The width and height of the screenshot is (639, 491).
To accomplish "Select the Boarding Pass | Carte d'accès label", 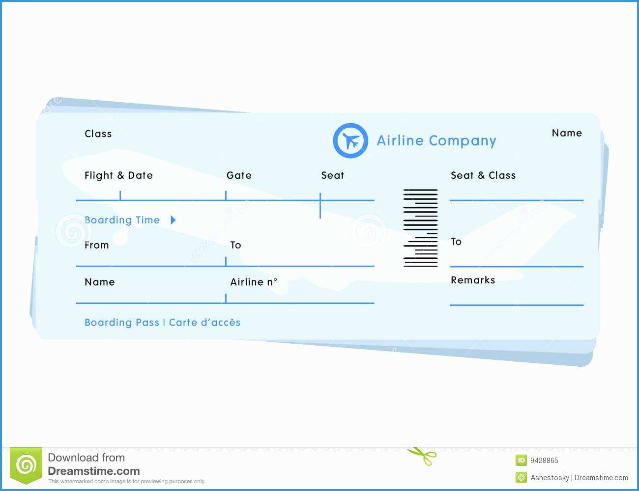I will (162, 323).
